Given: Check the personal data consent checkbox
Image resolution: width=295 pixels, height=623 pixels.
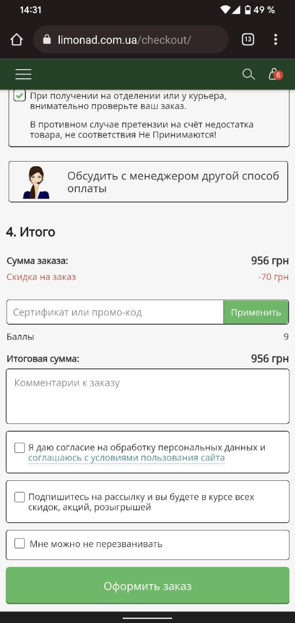Looking at the screenshot, I should click(19, 448).
